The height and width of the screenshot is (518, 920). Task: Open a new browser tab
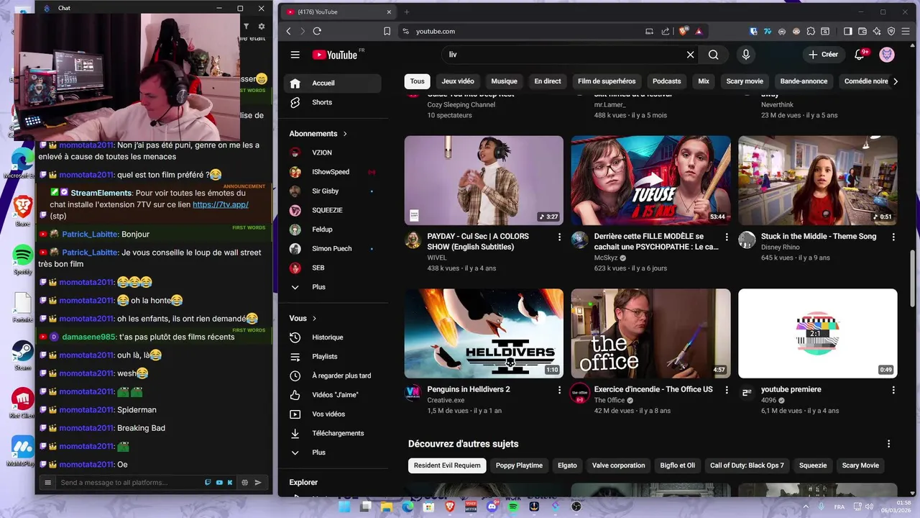coord(406,12)
